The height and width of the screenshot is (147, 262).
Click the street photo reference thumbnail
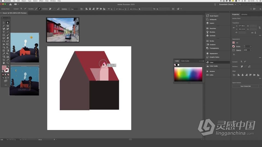click(x=63, y=30)
